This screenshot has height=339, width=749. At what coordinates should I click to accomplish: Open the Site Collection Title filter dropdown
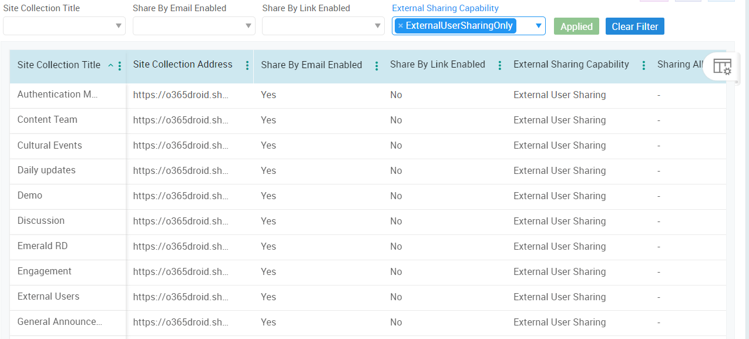[119, 25]
